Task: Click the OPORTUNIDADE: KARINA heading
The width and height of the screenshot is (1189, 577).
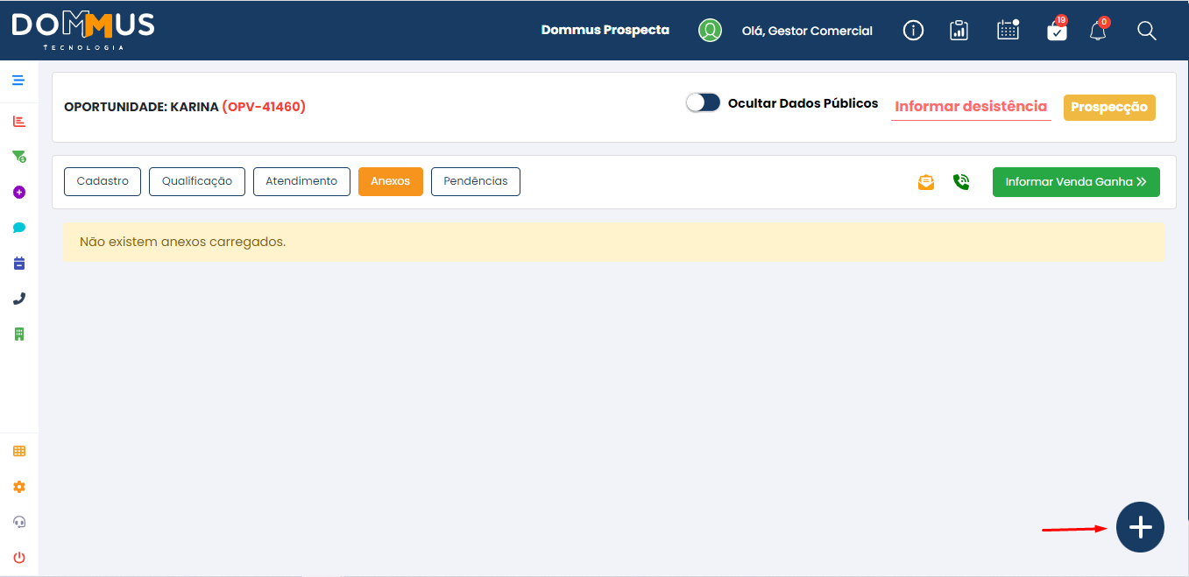Action: 141,107
